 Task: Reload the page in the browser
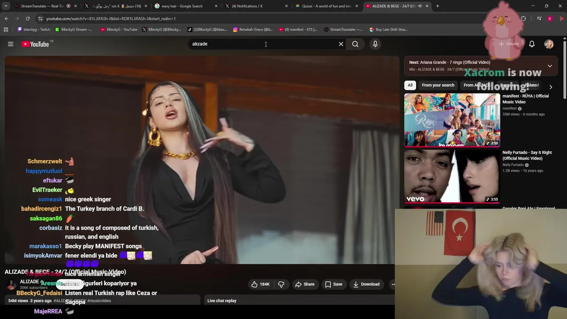click(x=27, y=19)
